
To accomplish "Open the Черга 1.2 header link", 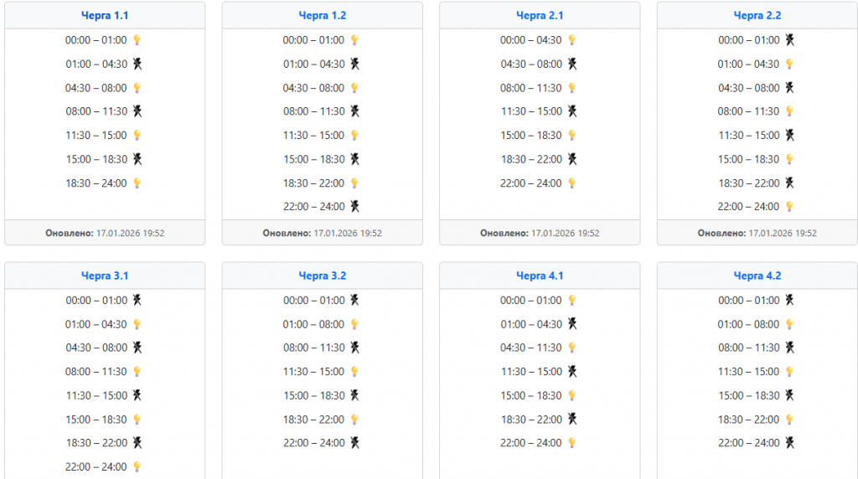I will coord(323,15).
